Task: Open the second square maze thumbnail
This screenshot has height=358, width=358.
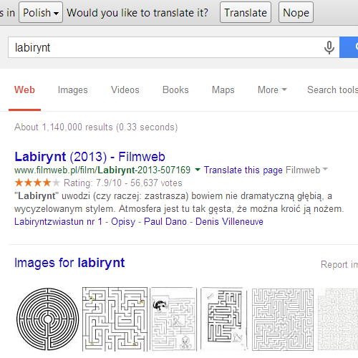Action: pyautogui.click(x=115, y=319)
